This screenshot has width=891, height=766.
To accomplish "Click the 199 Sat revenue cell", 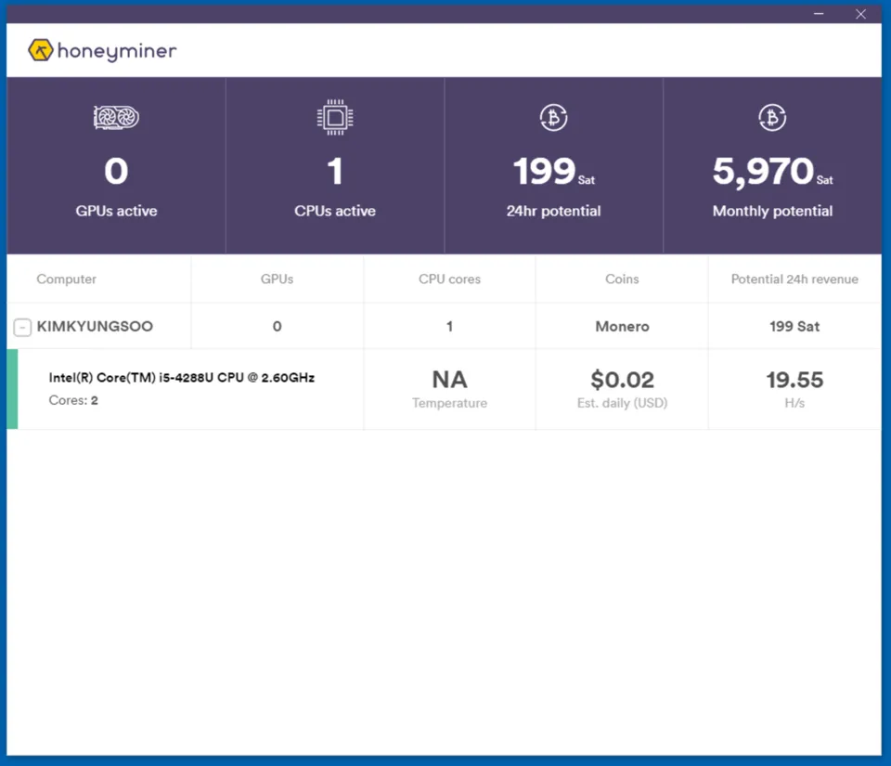I will click(x=794, y=326).
